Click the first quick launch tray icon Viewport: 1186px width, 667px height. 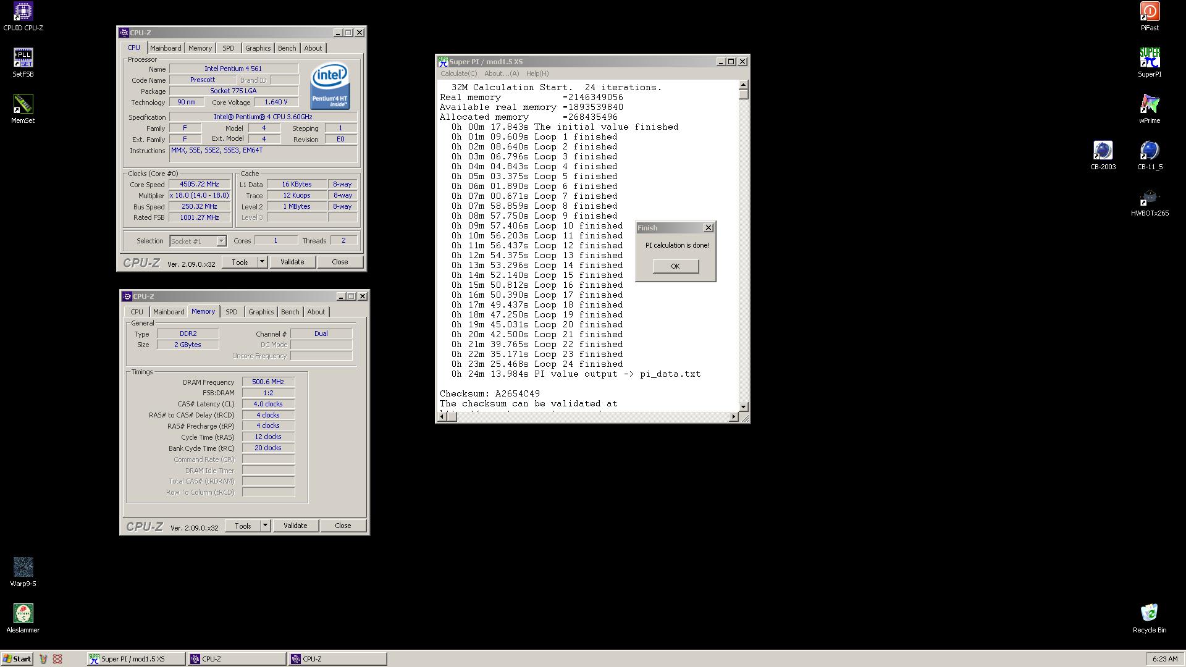pyautogui.click(x=43, y=659)
